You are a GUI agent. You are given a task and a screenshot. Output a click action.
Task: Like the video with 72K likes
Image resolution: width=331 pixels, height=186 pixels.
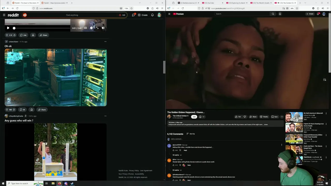238,117
